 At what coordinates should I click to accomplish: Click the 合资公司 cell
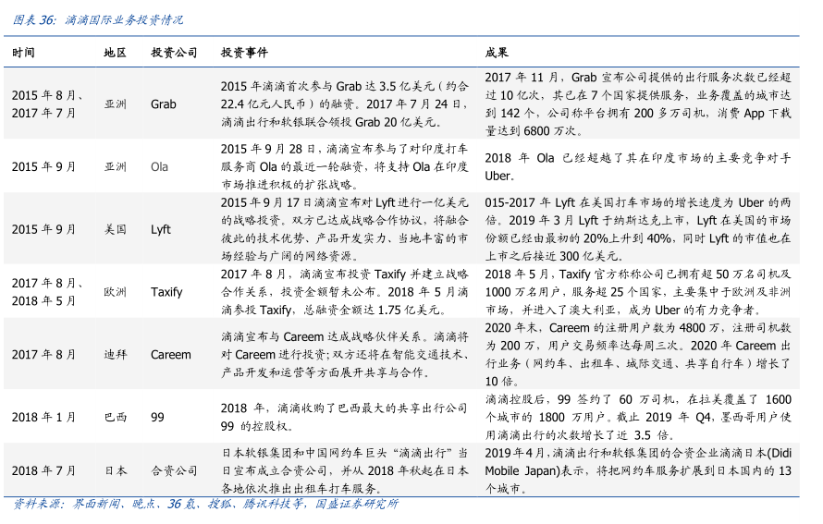[174, 470]
